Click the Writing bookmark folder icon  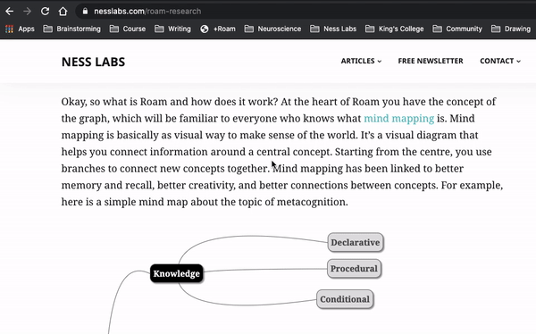pos(159,29)
